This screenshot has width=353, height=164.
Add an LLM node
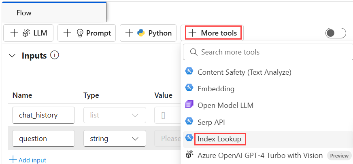coord(28,33)
